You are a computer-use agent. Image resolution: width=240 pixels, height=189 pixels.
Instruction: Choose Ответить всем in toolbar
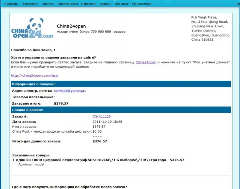67,4
